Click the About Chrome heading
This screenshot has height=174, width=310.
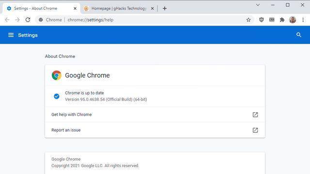(x=60, y=56)
